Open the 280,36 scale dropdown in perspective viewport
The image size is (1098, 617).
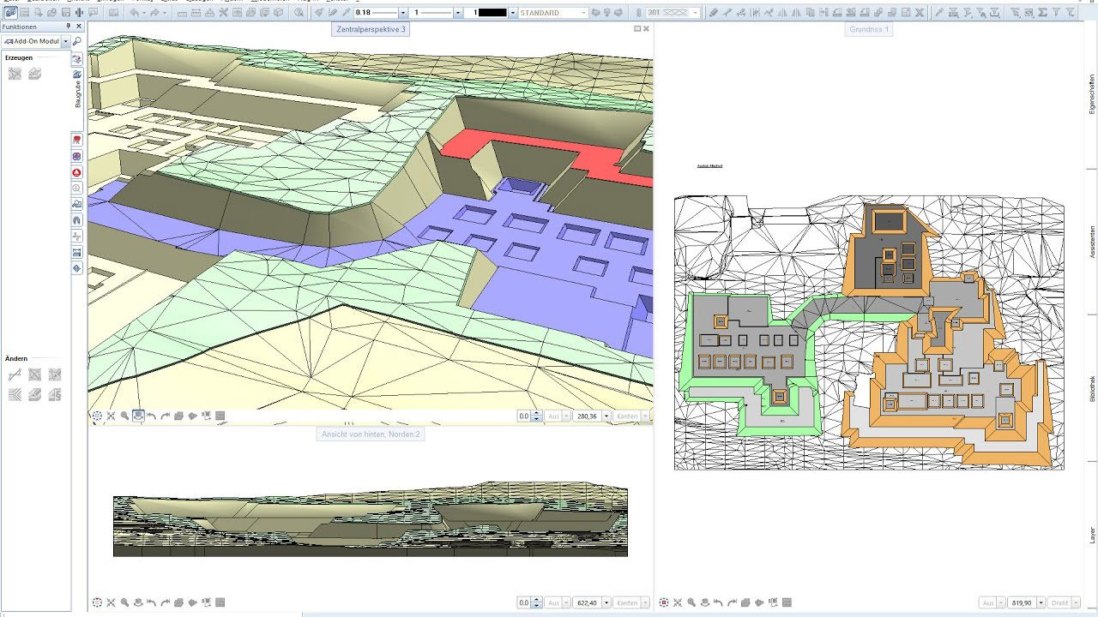606,416
